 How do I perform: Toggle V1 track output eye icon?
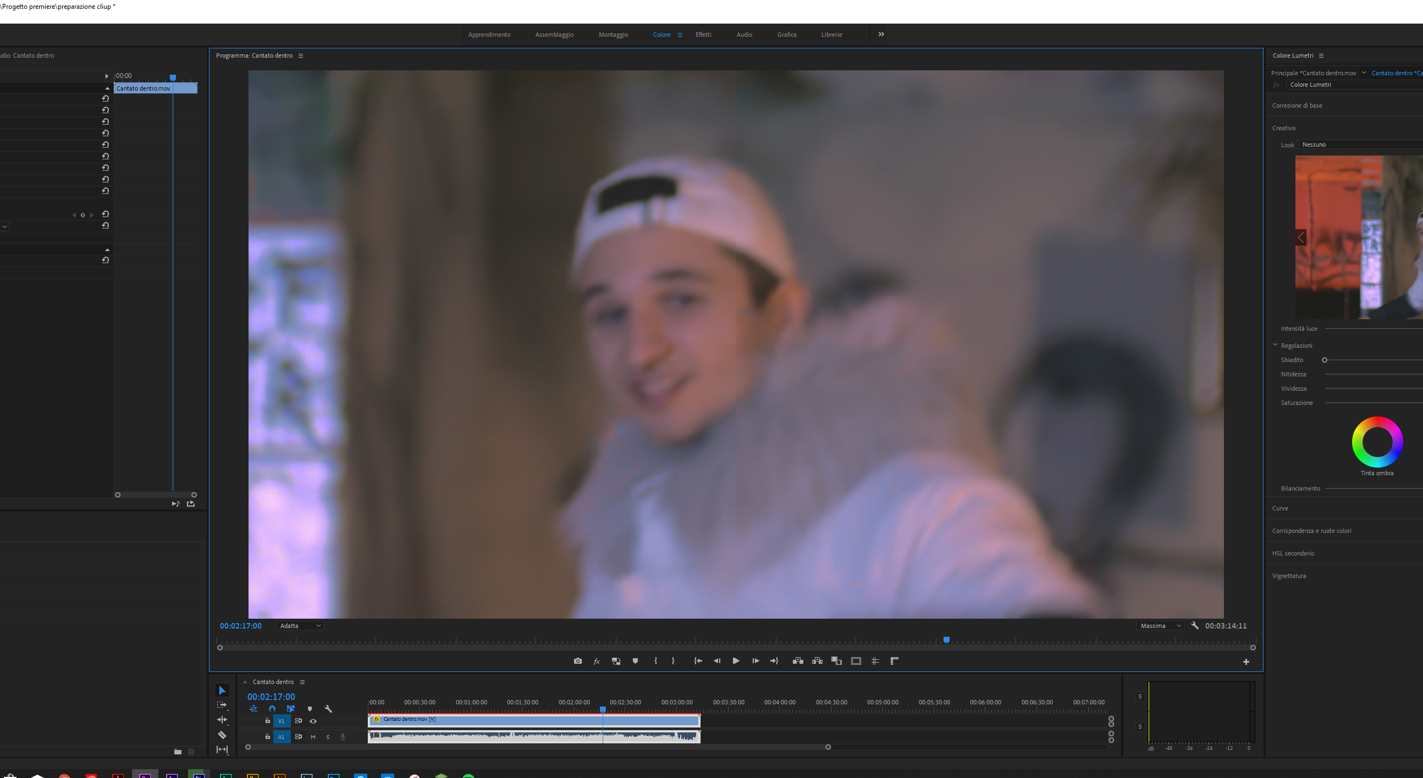[x=313, y=721]
